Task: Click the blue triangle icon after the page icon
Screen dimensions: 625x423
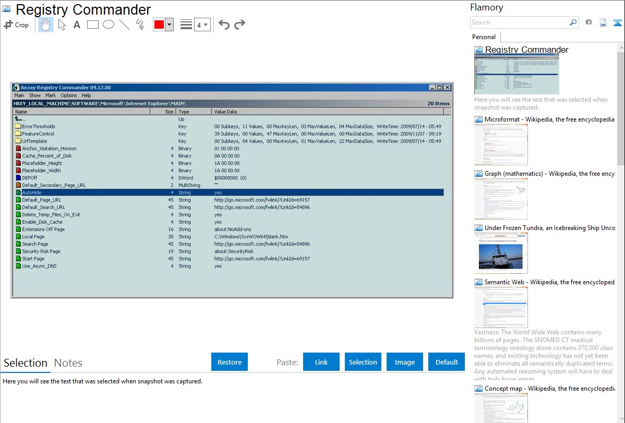Action: 617,22
